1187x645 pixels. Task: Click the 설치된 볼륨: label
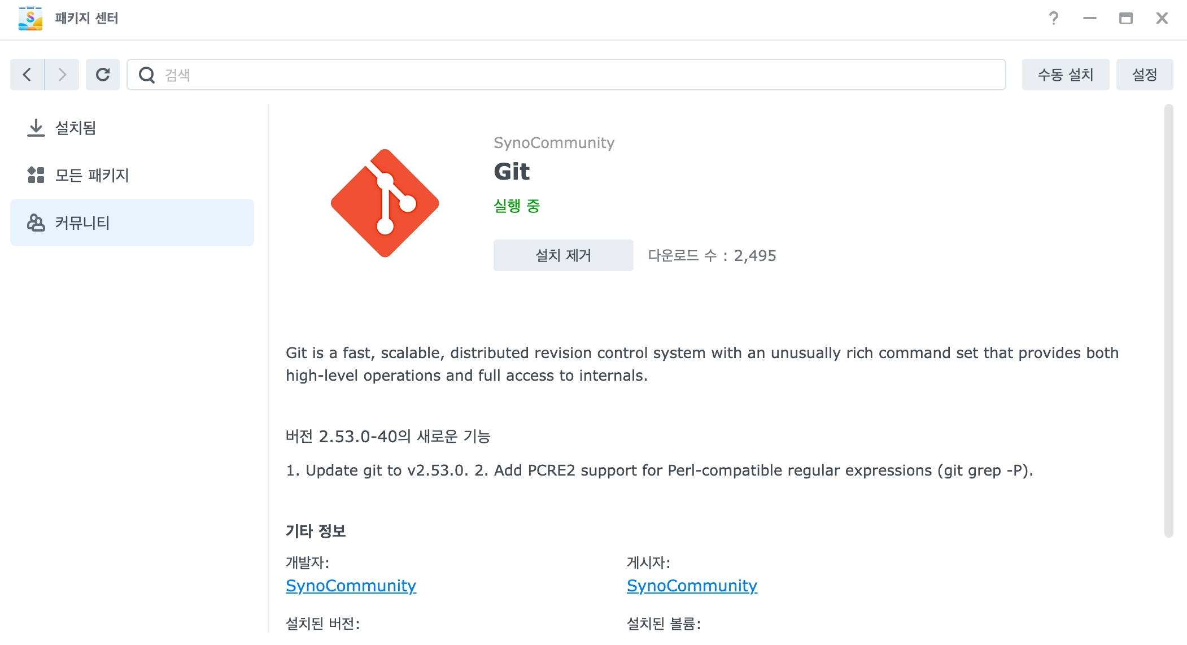click(664, 624)
